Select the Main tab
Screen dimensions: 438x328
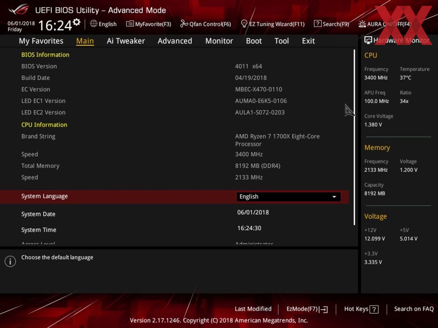(x=85, y=41)
